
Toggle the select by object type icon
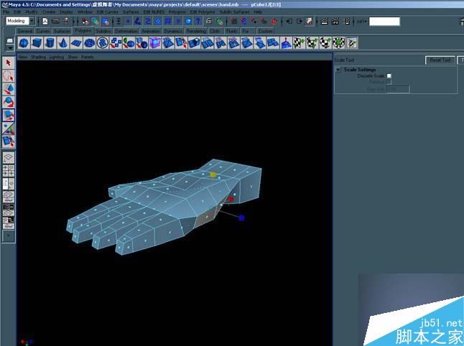pyautogui.click(x=96, y=21)
